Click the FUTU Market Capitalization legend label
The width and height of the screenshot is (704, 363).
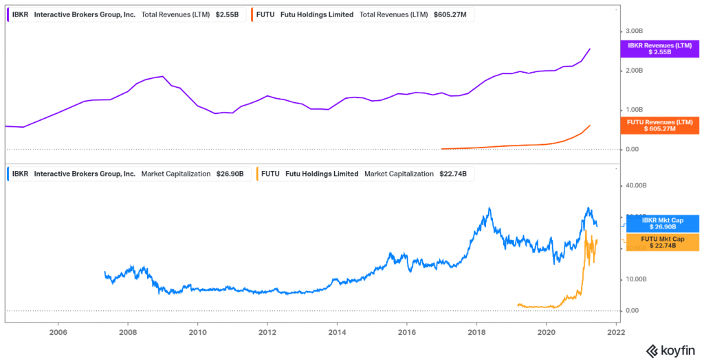click(364, 174)
